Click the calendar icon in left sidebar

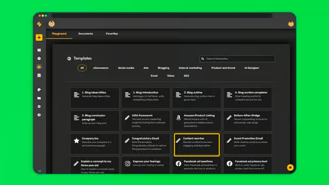(x=39, y=75)
